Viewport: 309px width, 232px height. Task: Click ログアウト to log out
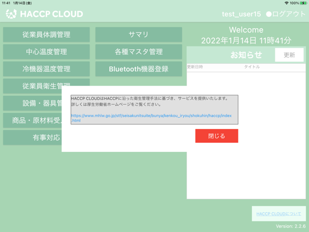[x=285, y=14]
